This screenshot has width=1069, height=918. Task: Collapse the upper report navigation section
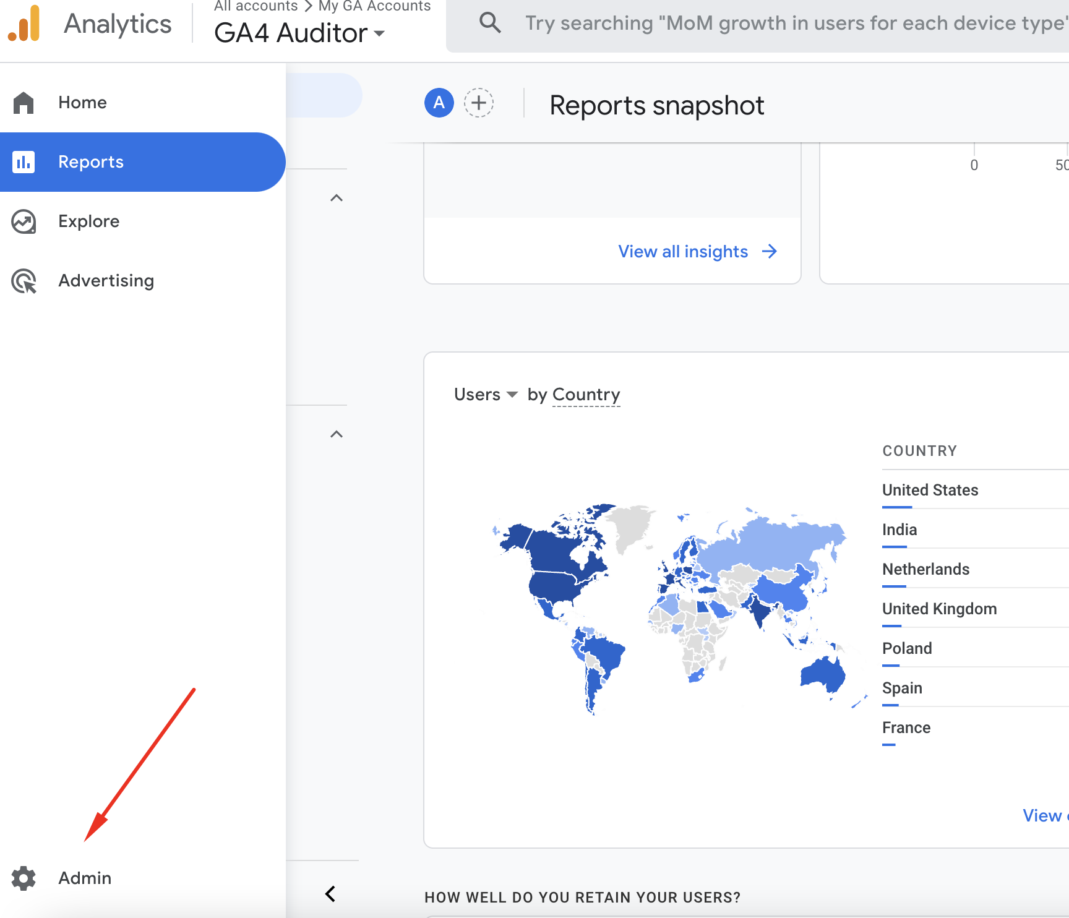pyautogui.click(x=337, y=198)
